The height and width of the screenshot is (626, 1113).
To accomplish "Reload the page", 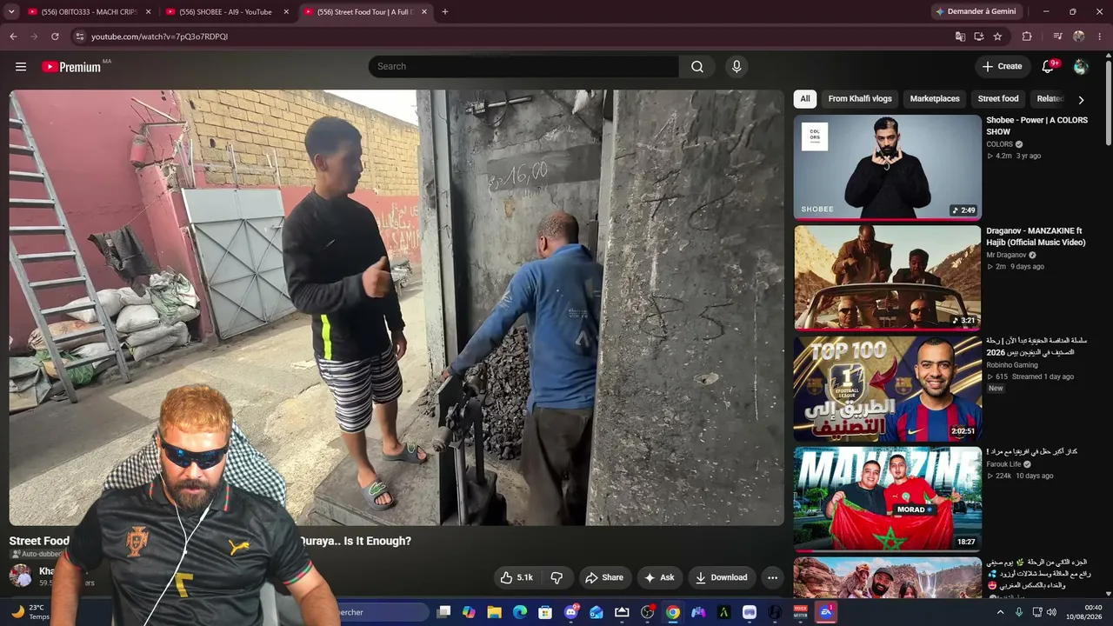I will click(x=55, y=37).
